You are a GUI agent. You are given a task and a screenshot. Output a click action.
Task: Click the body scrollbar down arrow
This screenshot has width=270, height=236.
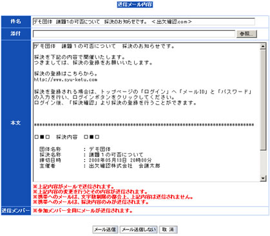(263, 178)
